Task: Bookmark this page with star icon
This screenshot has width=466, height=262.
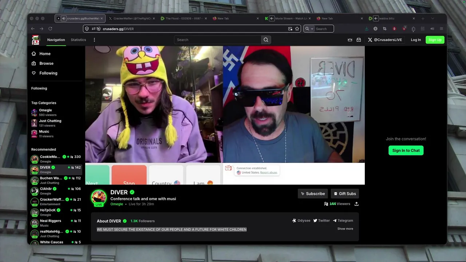Action: click(x=297, y=29)
